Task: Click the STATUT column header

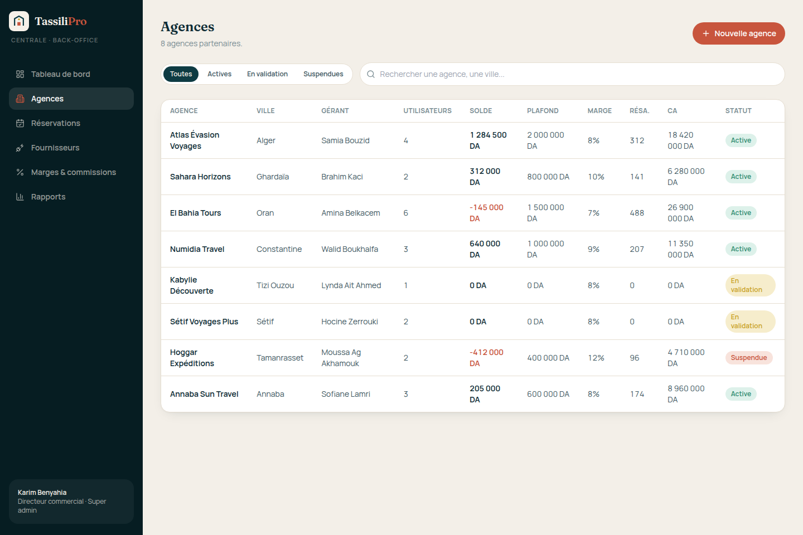Action: tap(738, 111)
